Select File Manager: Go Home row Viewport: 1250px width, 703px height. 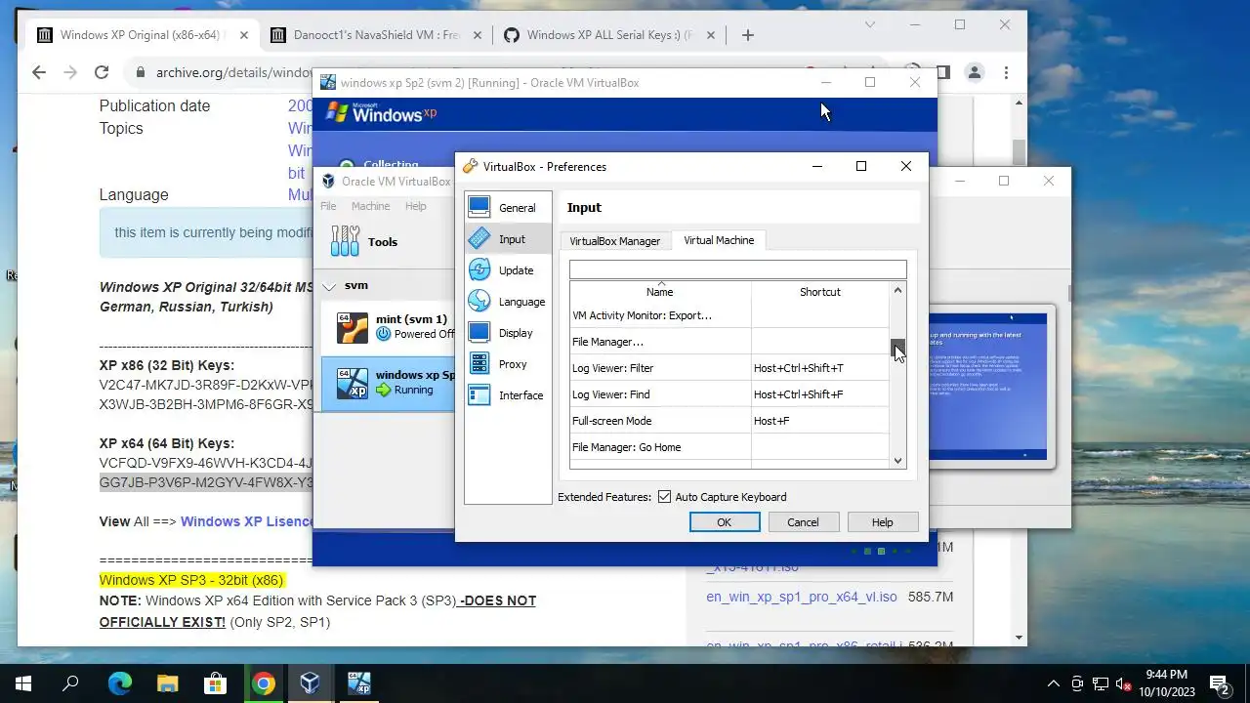(729, 447)
